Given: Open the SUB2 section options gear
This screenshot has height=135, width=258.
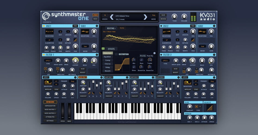Looking at the screenshot, I should coord(214,26).
